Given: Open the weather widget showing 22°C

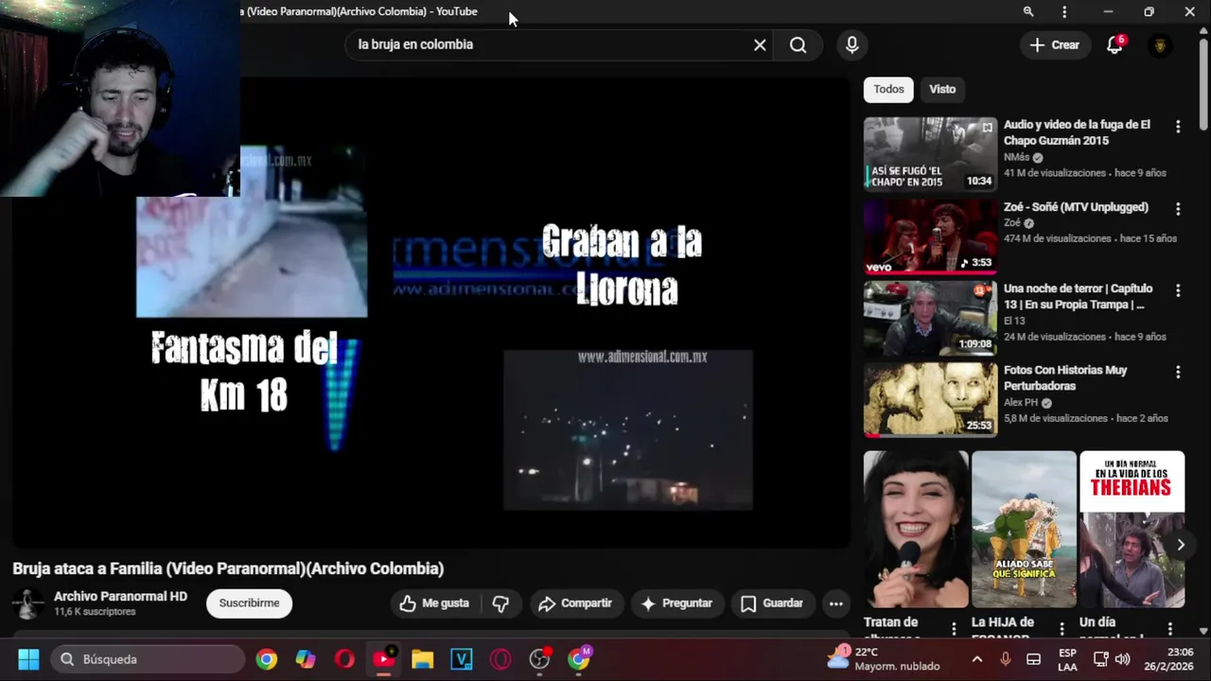Looking at the screenshot, I should tap(883, 659).
